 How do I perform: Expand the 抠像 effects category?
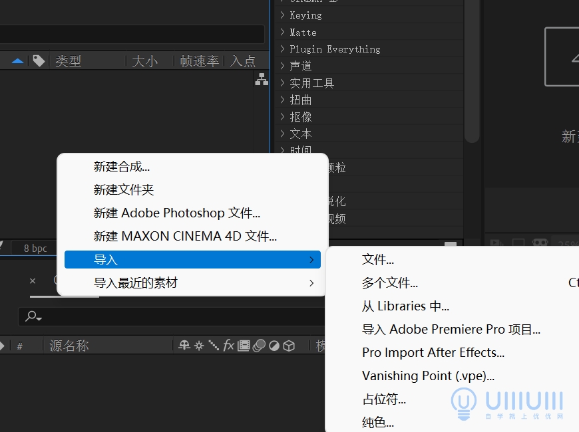(x=282, y=116)
